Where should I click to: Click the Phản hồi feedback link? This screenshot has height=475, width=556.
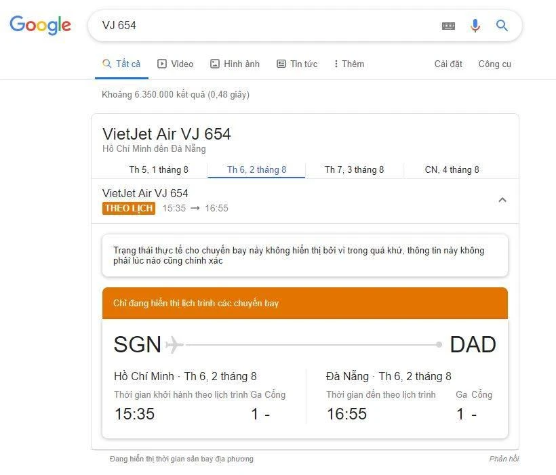point(504,459)
